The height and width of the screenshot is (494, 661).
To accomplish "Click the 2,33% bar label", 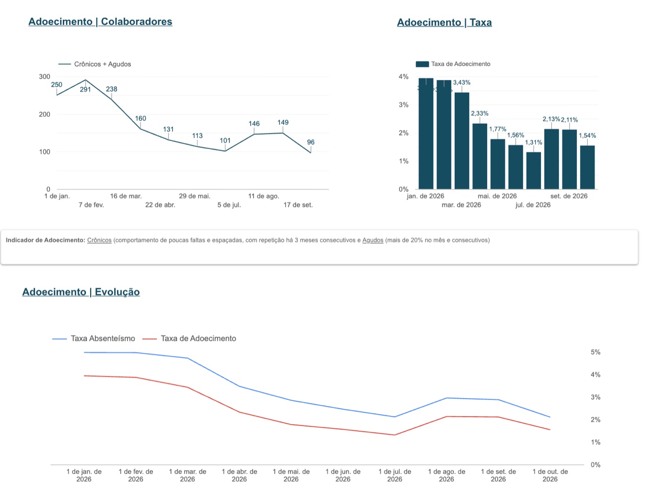I will [x=480, y=113].
